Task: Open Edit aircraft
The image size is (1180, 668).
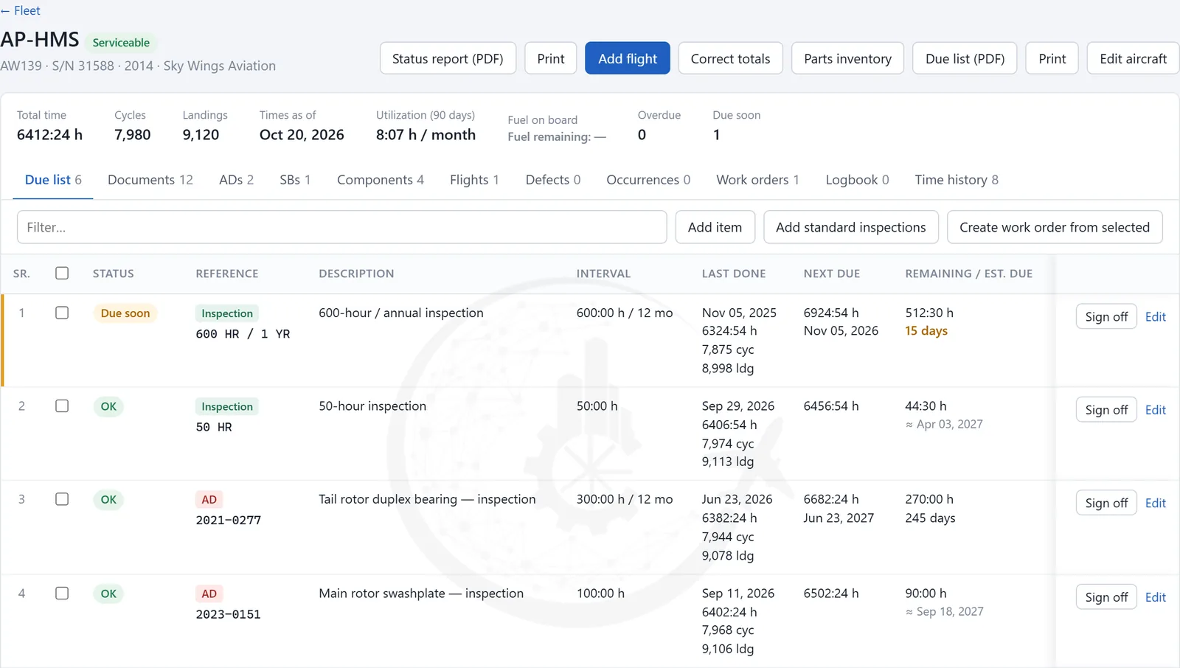Action: [x=1133, y=58]
